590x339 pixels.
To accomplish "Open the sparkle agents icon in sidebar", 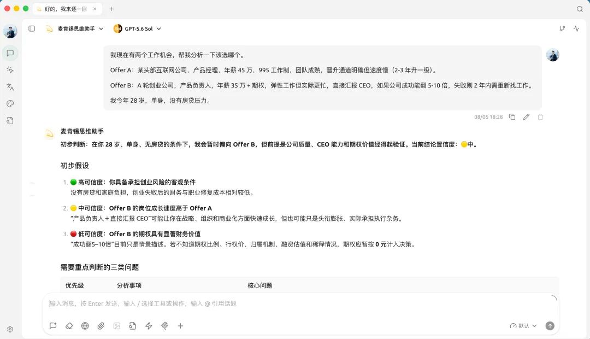I will pyautogui.click(x=10, y=70).
